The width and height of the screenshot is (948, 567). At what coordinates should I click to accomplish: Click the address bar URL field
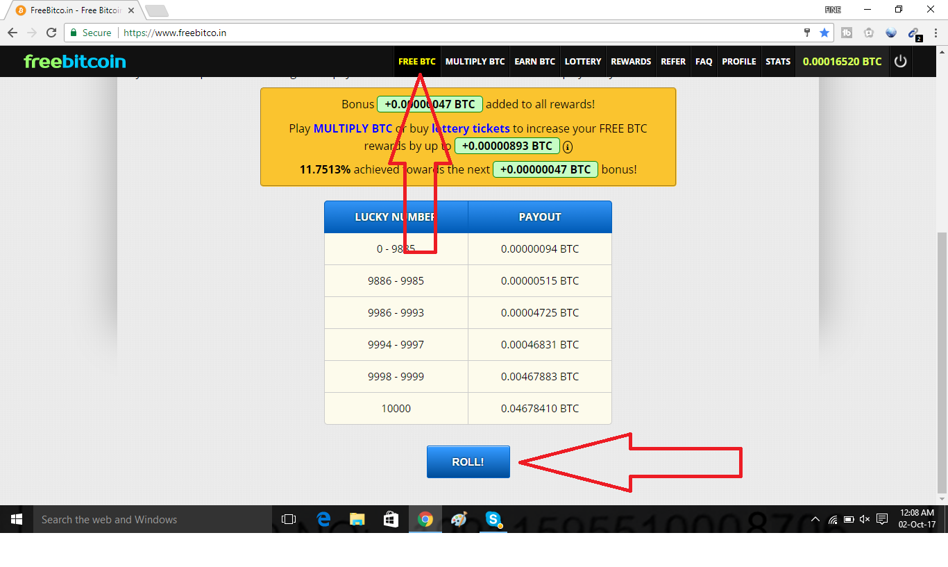tap(416, 33)
